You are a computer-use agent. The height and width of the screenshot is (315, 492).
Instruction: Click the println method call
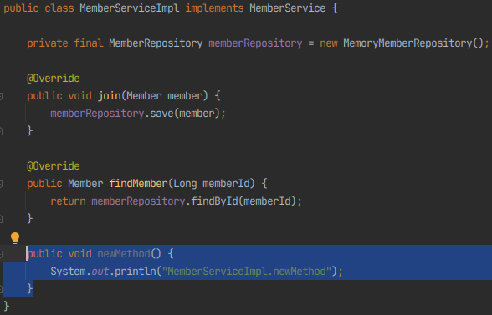coord(136,272)
